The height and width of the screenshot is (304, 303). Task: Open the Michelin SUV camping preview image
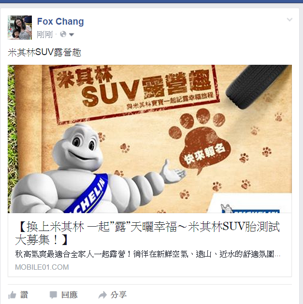click(x=150, y=139)
